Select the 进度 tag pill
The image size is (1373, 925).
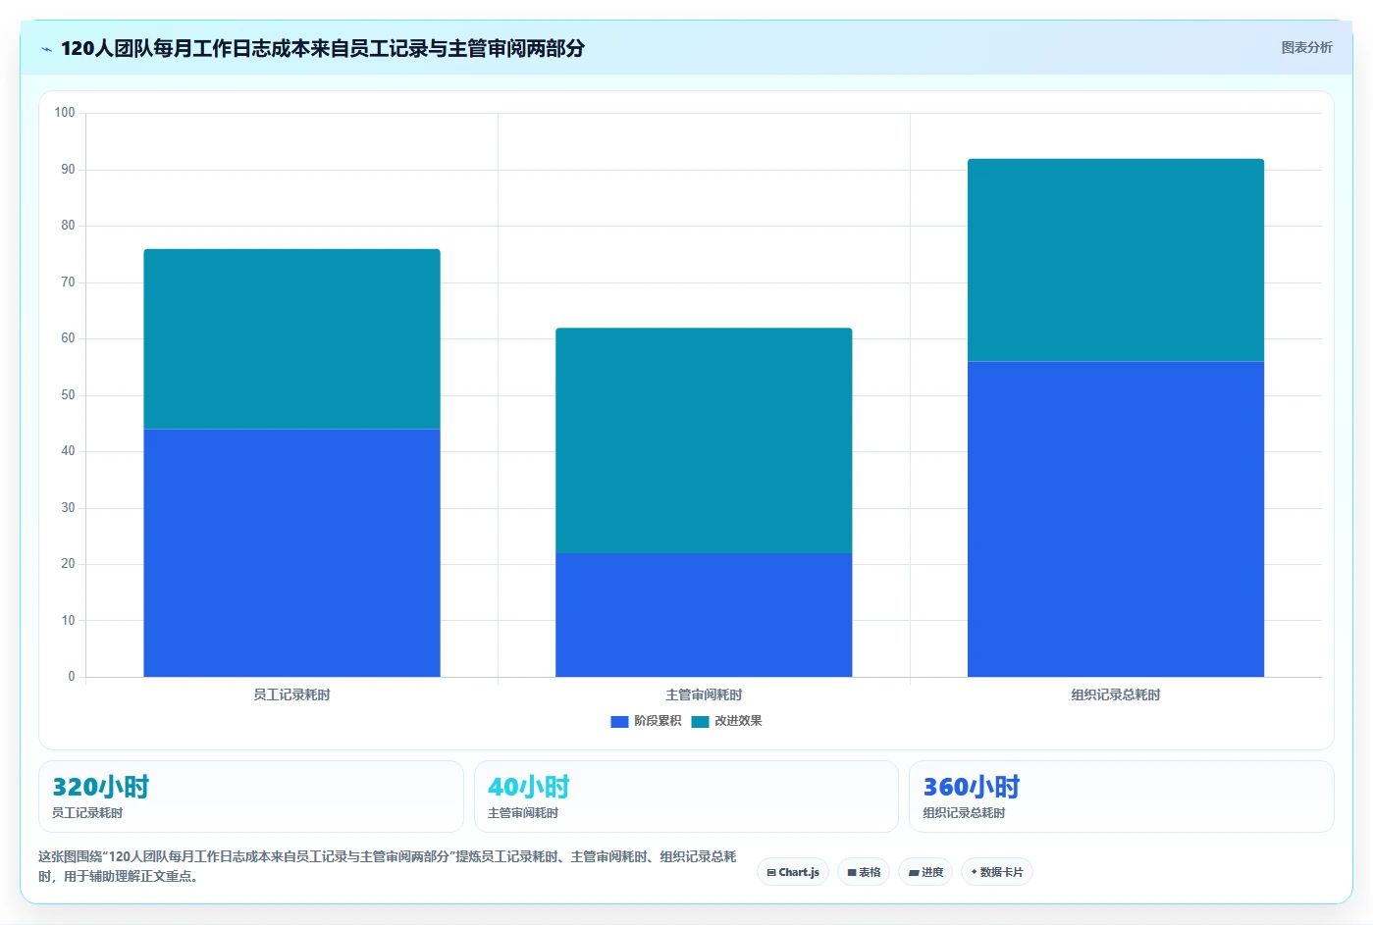(925, 872)
